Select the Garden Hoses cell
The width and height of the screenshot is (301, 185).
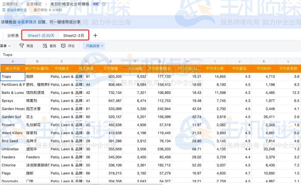click(x=13, y=109)
